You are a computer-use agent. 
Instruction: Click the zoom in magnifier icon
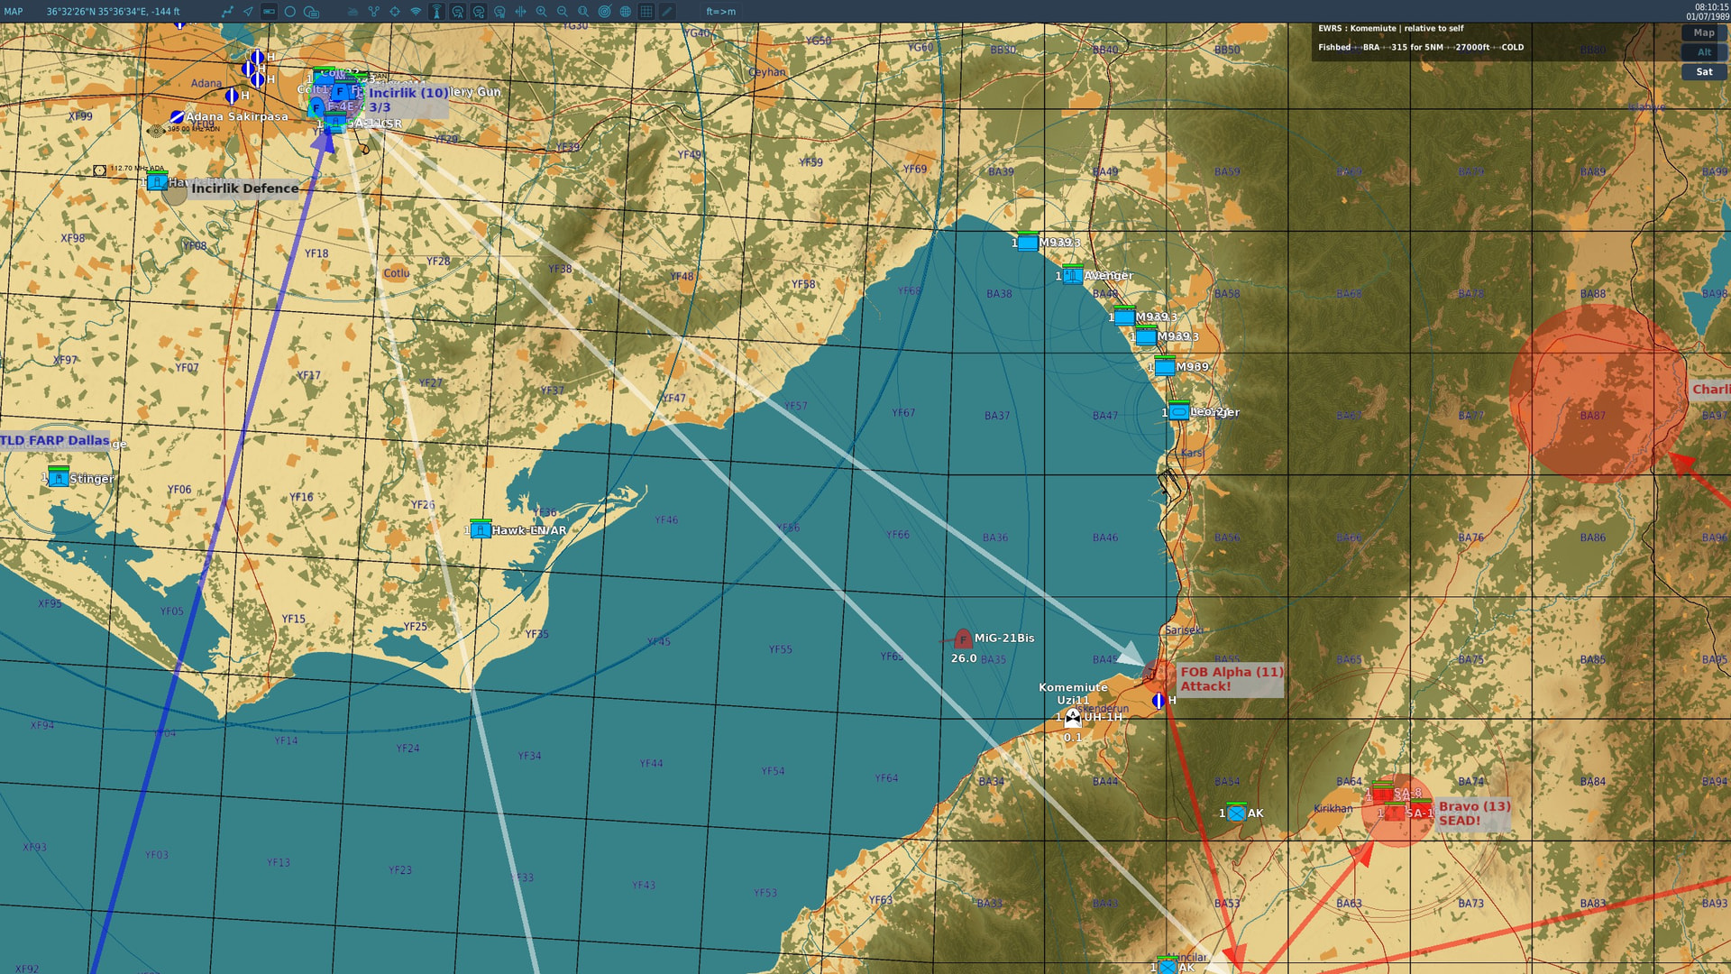[541, 12]
